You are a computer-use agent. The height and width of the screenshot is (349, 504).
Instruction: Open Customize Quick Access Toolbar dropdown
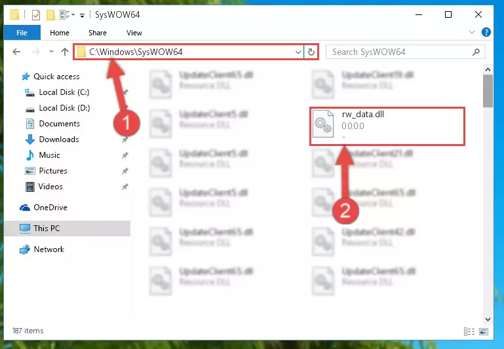point(83,15)
